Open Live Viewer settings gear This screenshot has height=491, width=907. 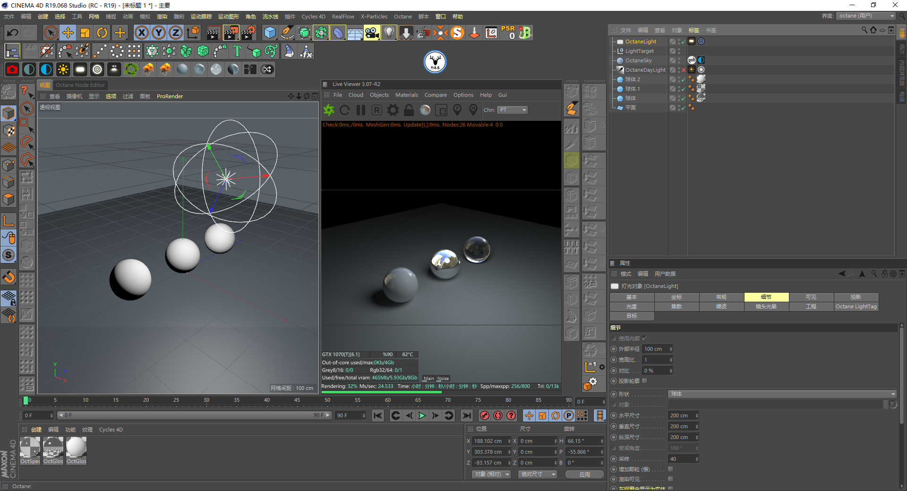pos(393,110)
